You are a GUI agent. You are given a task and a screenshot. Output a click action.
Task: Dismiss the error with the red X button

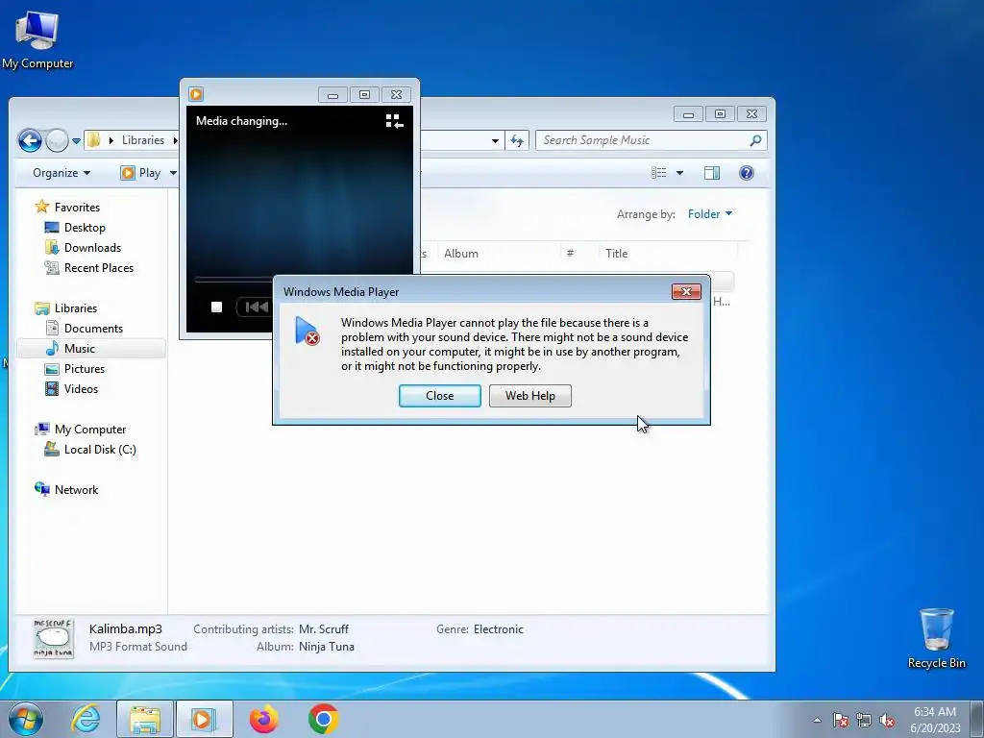[686, 292]
